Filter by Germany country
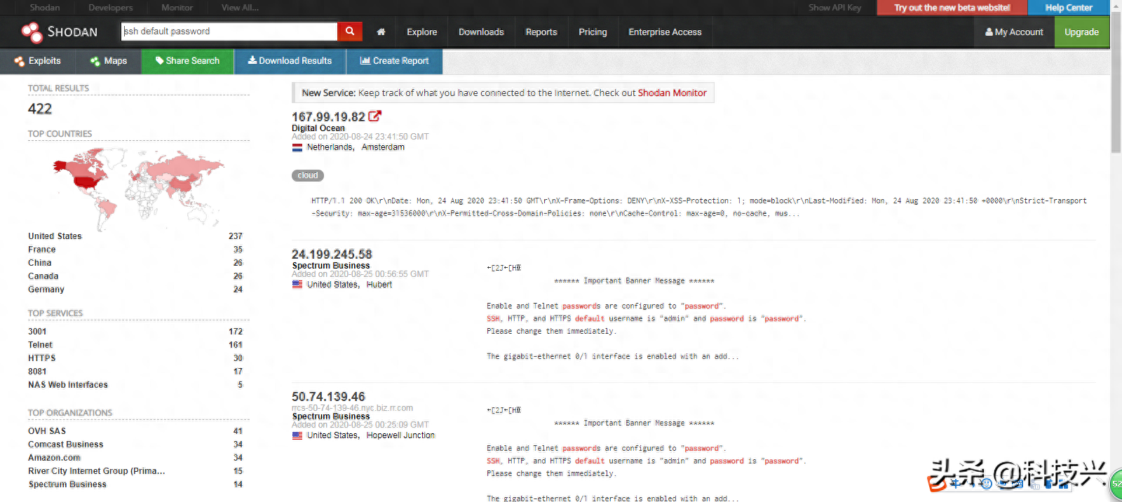Image resolution: width=1122 pixels, height=502 pixels. pyautogui.click(x=46, y=290)
